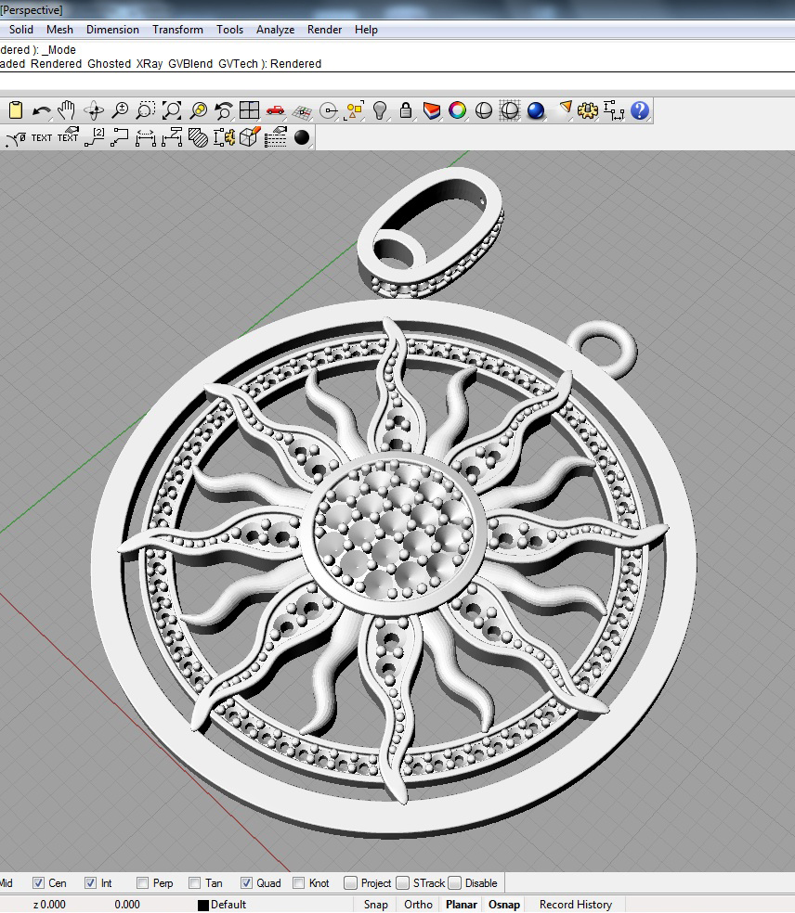Click the Dimension tools icon beside Help
Screen dimensions: 795x913
coord(614,110)
